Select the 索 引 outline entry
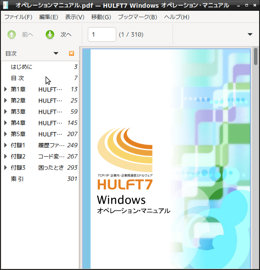Screen dimensions: 260x270 40,179
